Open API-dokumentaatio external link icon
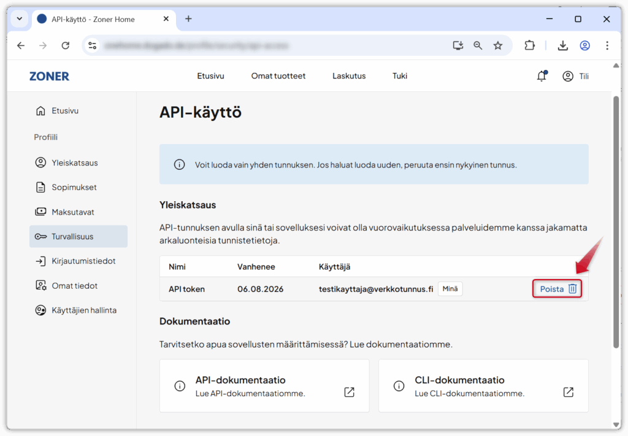The image size is (628, 436). tap(349, 392)
